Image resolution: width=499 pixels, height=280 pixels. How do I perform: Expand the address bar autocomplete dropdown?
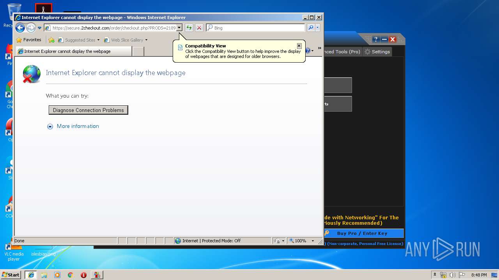(x=179, y=28)
